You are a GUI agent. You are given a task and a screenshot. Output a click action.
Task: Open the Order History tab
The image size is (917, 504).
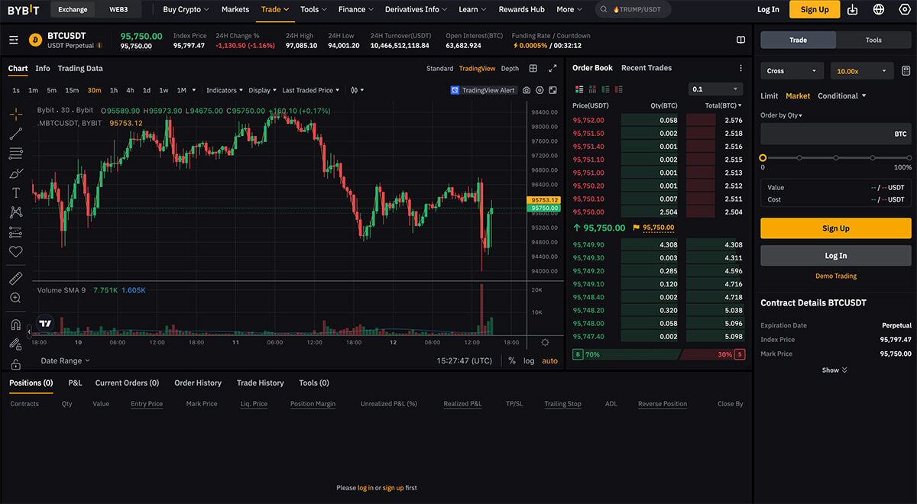pyautogui.click(x=198, y=383)
